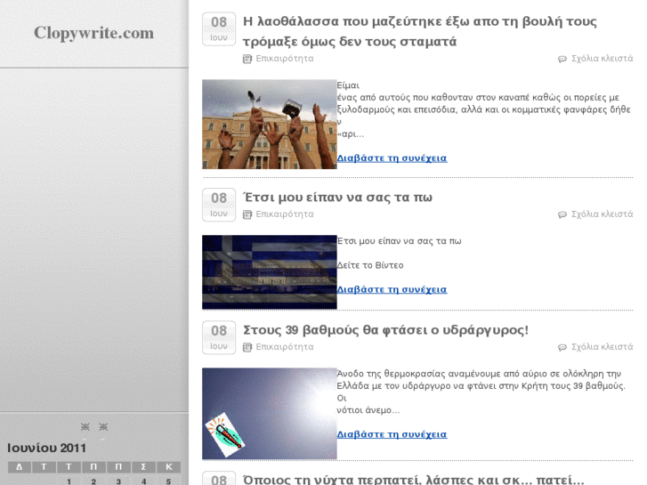Screen dimensions: 647x485
Task: Click the right star icon above the calendar
Action: pos(103,427)
